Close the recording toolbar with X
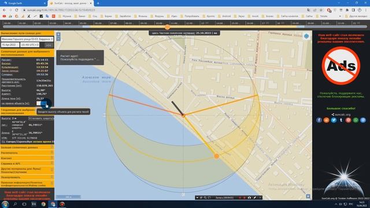 260,198
